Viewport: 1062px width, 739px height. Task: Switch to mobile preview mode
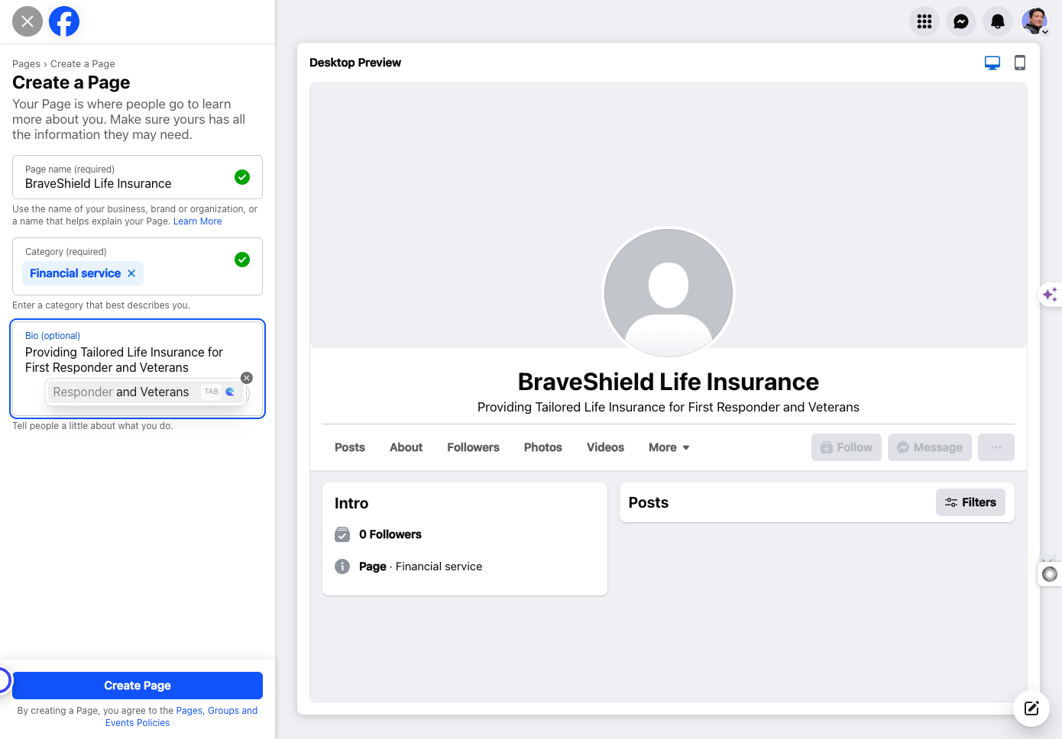pos(1020,63)
